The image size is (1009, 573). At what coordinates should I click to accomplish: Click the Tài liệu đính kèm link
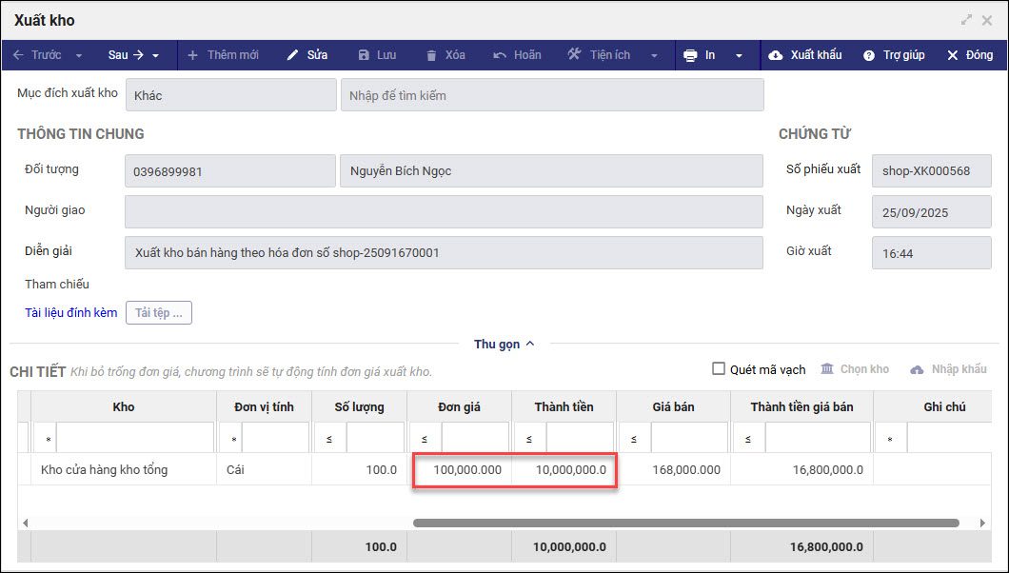(x=71, y=312)
